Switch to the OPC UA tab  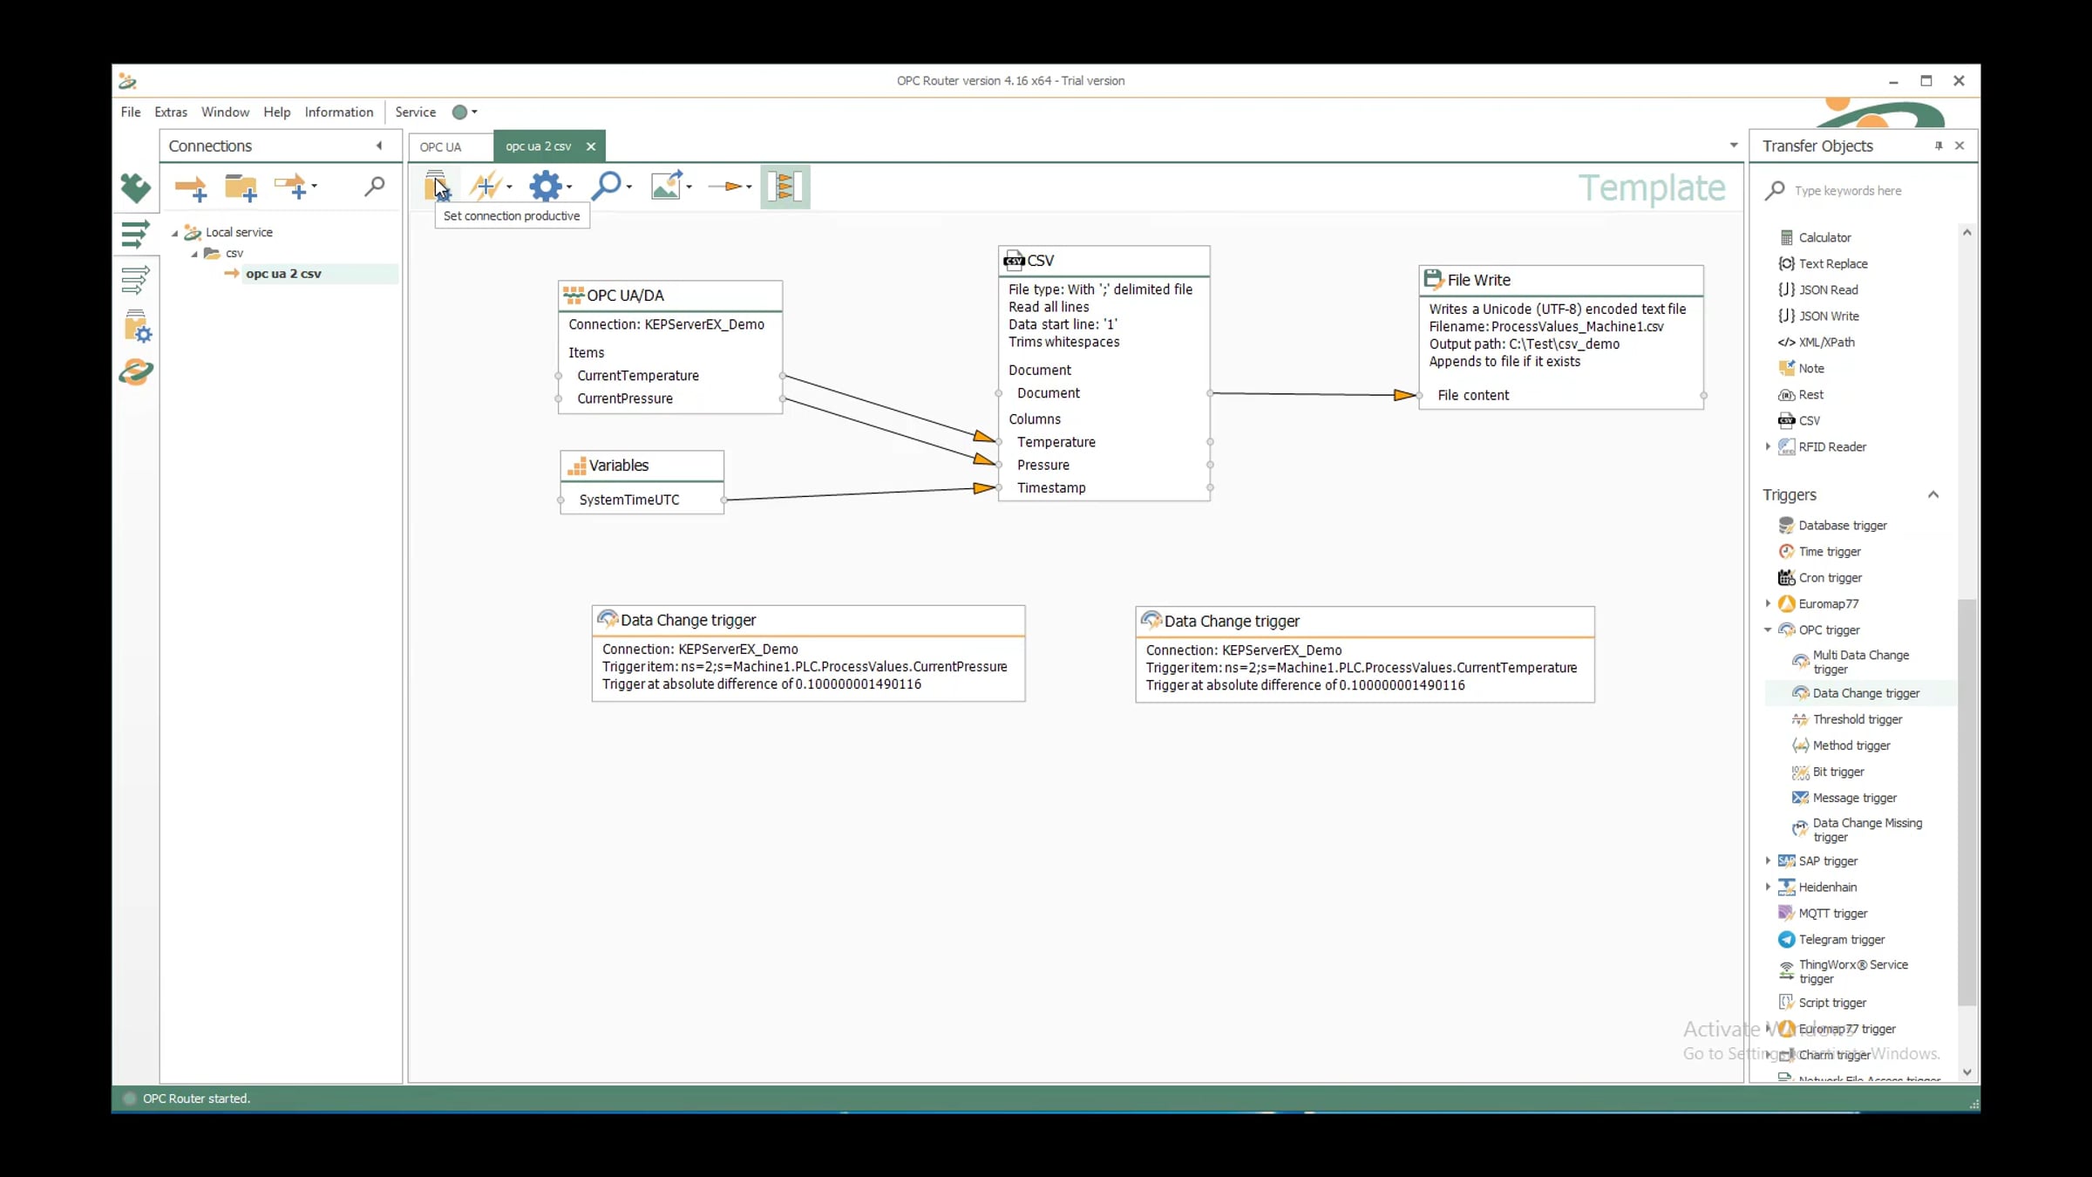440,146
